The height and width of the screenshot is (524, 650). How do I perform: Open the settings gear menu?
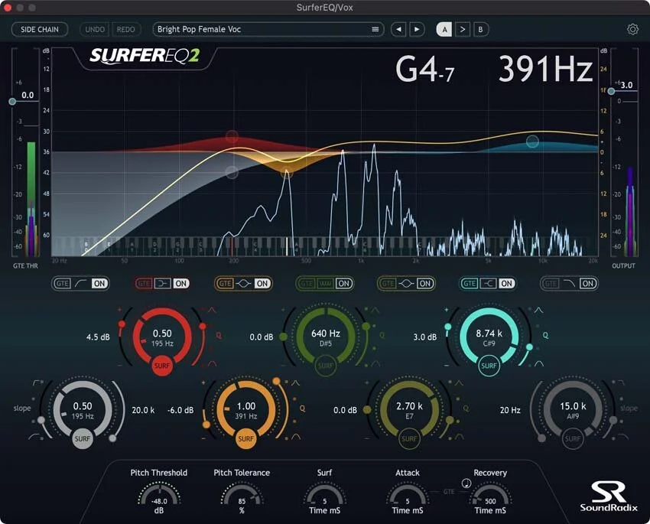click(632, 29)
